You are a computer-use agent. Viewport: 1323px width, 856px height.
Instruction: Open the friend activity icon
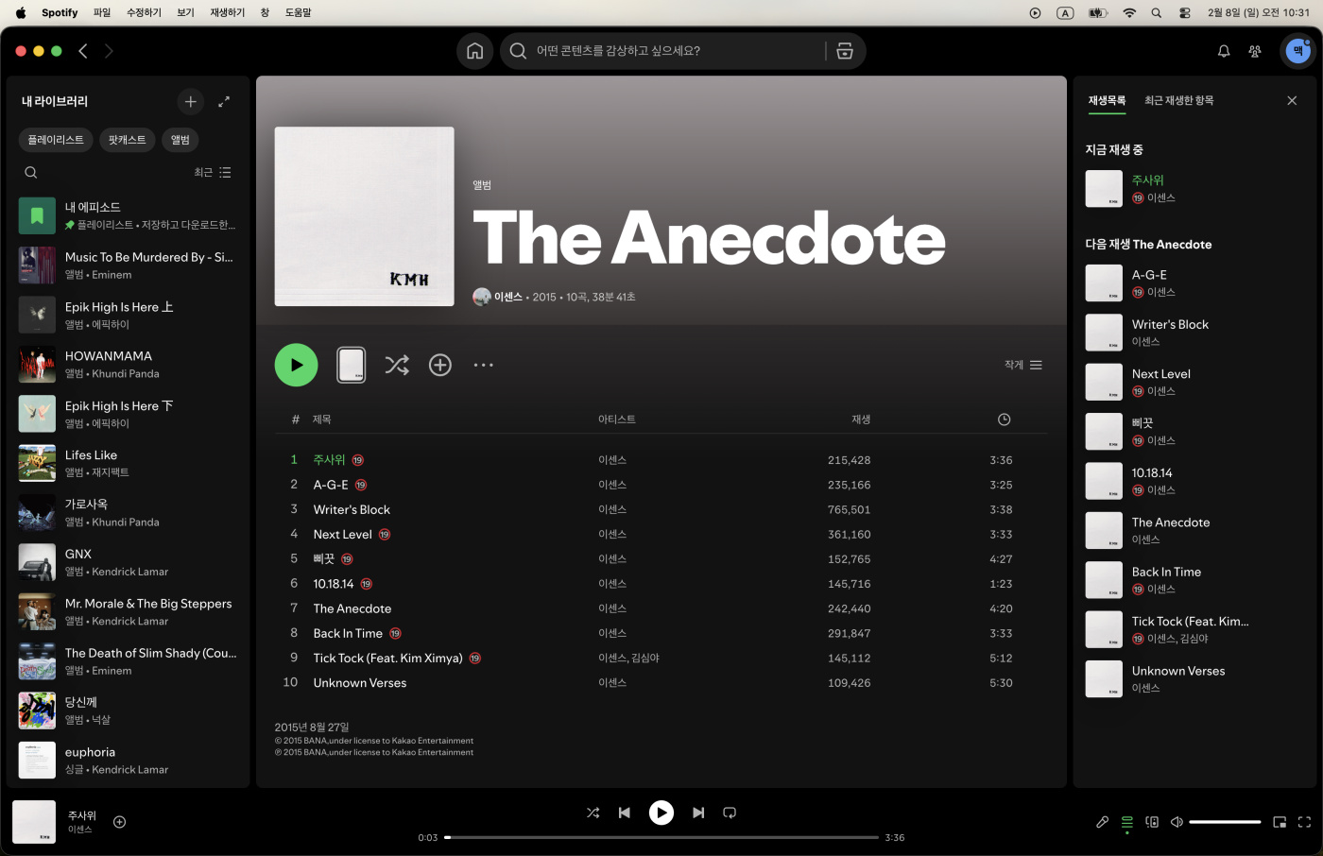click(1255, 51)
